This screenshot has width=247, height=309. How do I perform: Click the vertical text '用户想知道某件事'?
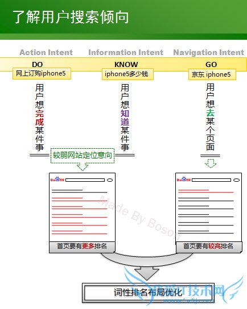[x=125, y=118]
